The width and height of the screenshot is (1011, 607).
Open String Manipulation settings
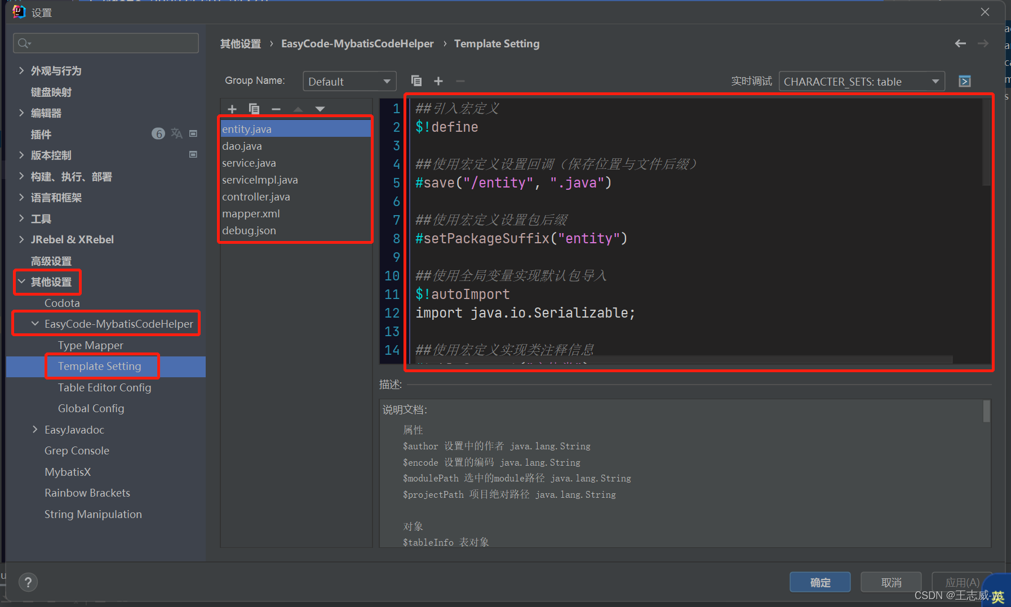coord(93,514)
